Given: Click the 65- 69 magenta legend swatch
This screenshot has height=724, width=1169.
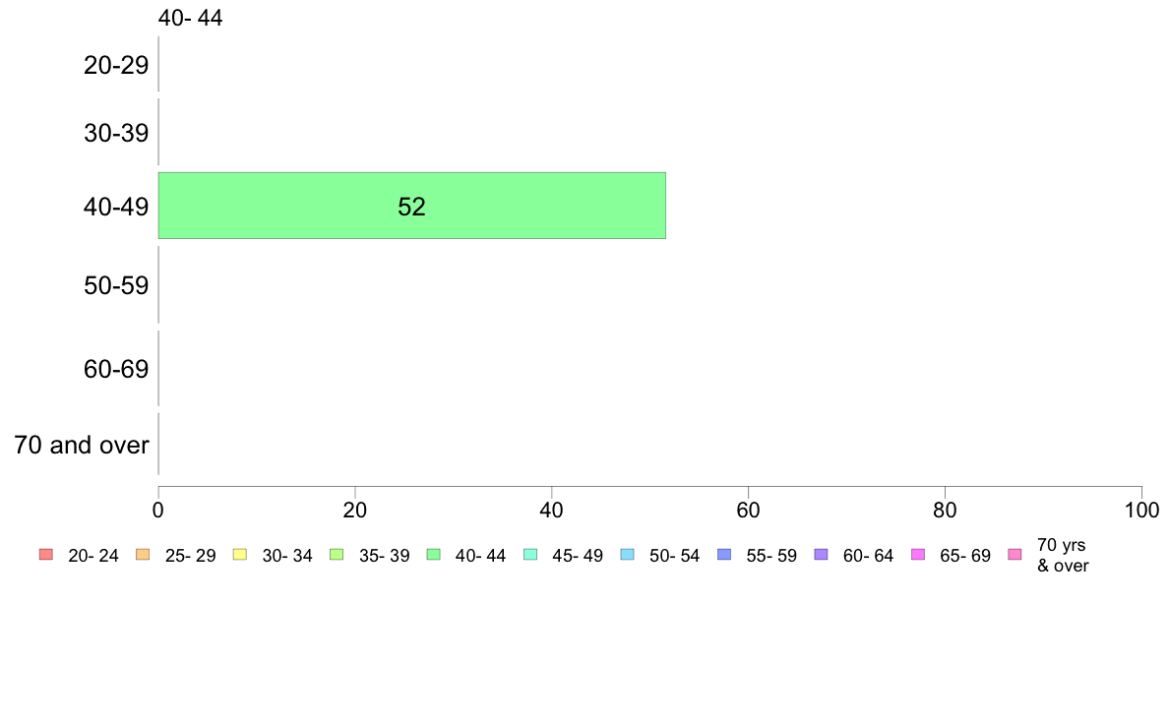Looking at the screenshot, I should (x=918, y=555).
